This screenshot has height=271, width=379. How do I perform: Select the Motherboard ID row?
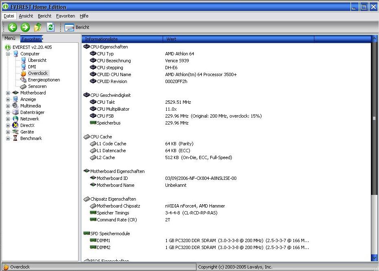coord(226,178)
